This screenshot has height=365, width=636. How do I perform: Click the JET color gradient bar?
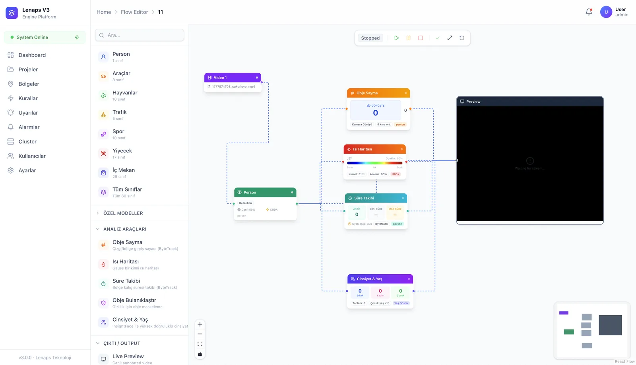[374, 163]
